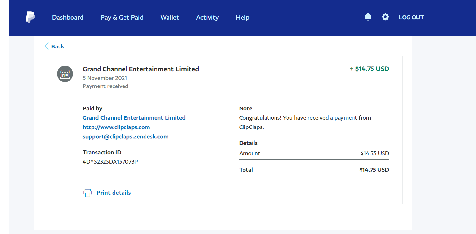Click the Total label in Details
The height and width of the screenshot is (234, 476).
tap(246, 170)
